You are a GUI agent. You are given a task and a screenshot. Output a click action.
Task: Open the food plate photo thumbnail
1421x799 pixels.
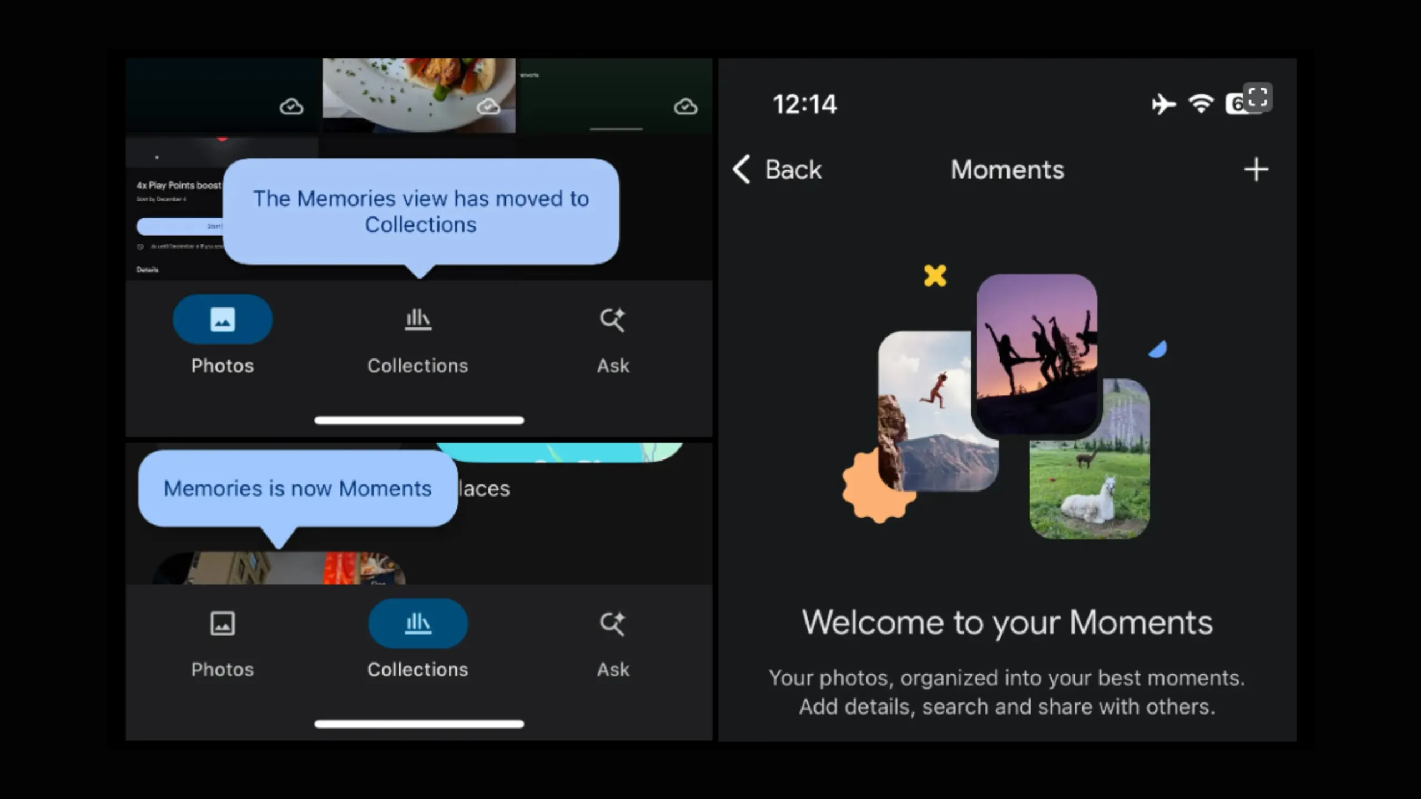click(x=411, y=89)
